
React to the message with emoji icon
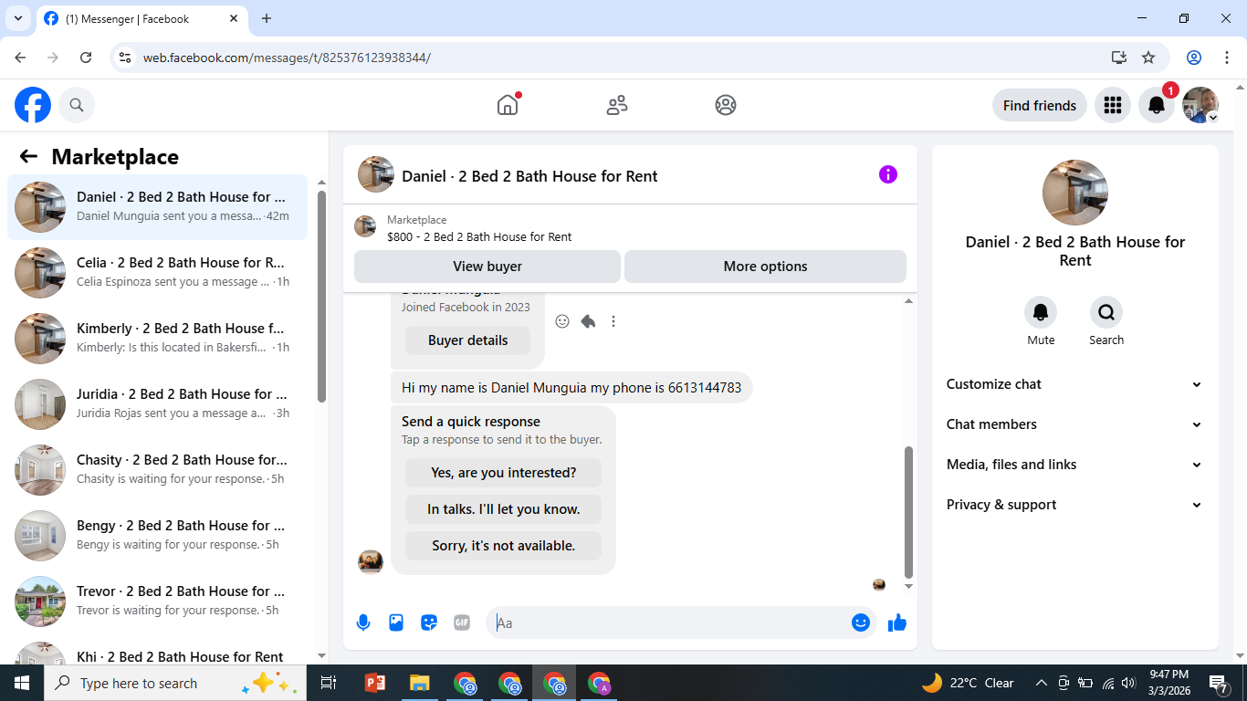pos(562,321)
